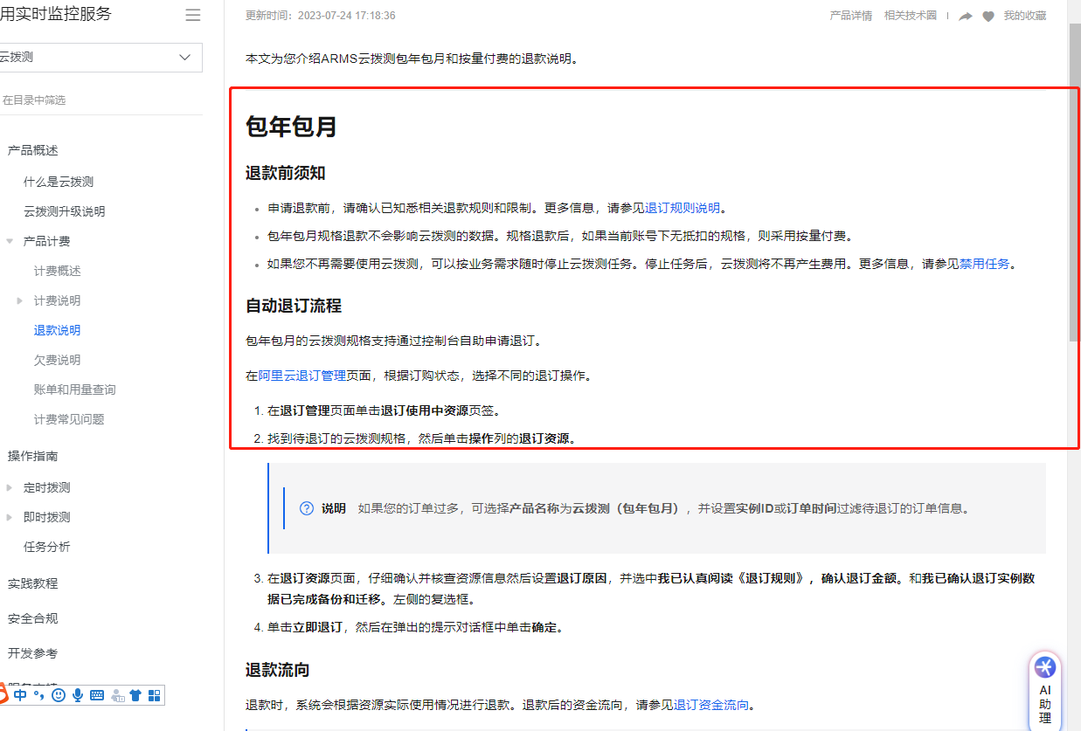This screenshot has width=1081, height=731.
Task: Click the 更新时间 timestamp text
Action: [321, 16]
